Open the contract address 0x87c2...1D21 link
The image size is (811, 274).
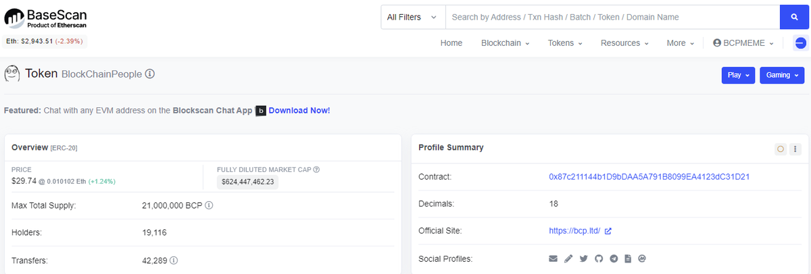tap(649, 177)
